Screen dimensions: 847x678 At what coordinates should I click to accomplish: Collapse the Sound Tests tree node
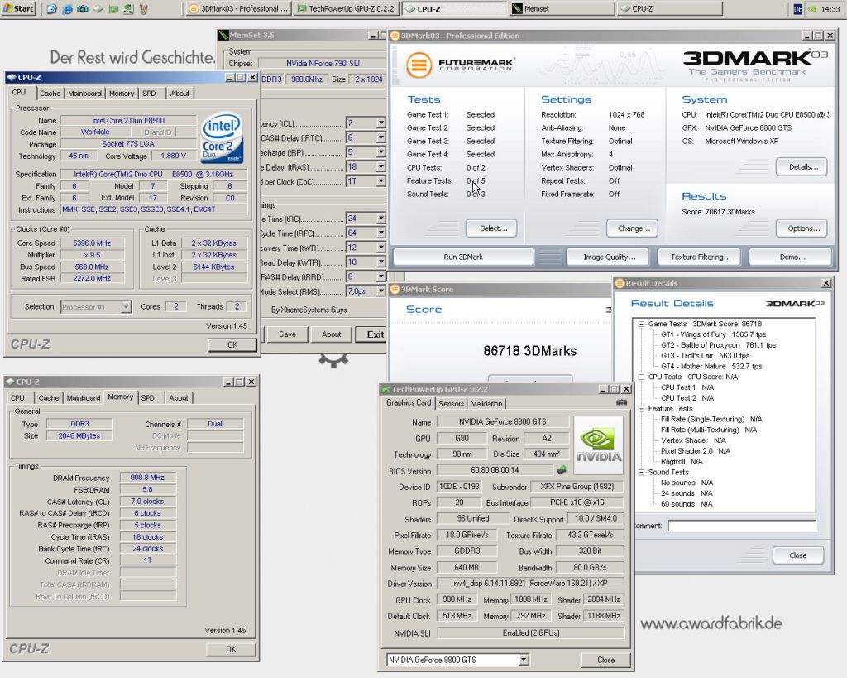(642, 472)
